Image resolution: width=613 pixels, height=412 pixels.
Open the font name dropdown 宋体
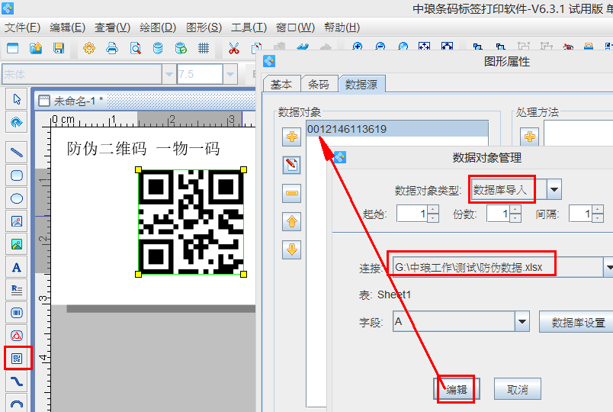[x=168, y=74]
